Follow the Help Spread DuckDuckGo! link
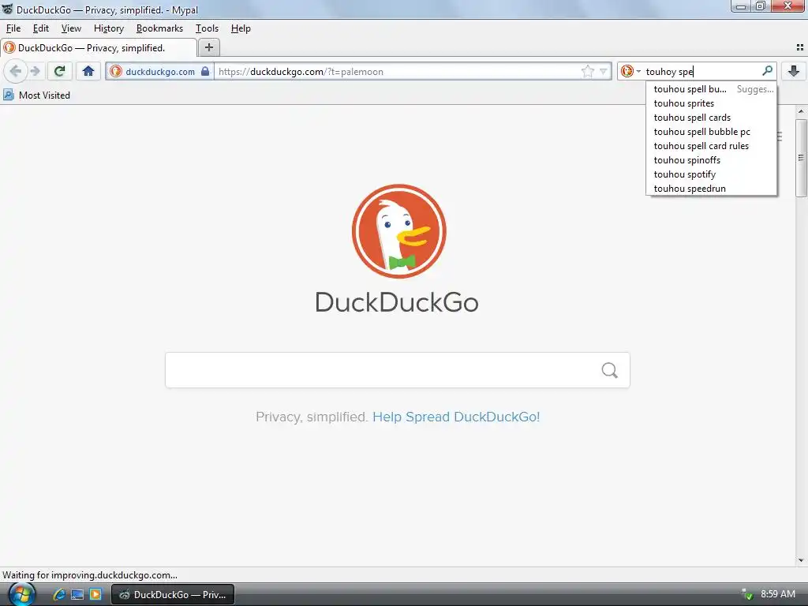The width and height of the screenshot is (808, 606). click(x=456, y=417)
